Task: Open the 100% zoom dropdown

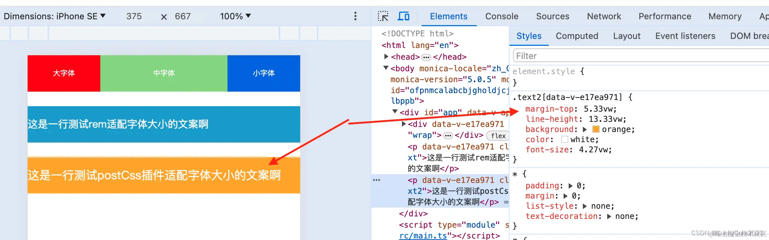Action: pyautogui.click(x=235, y=16)
